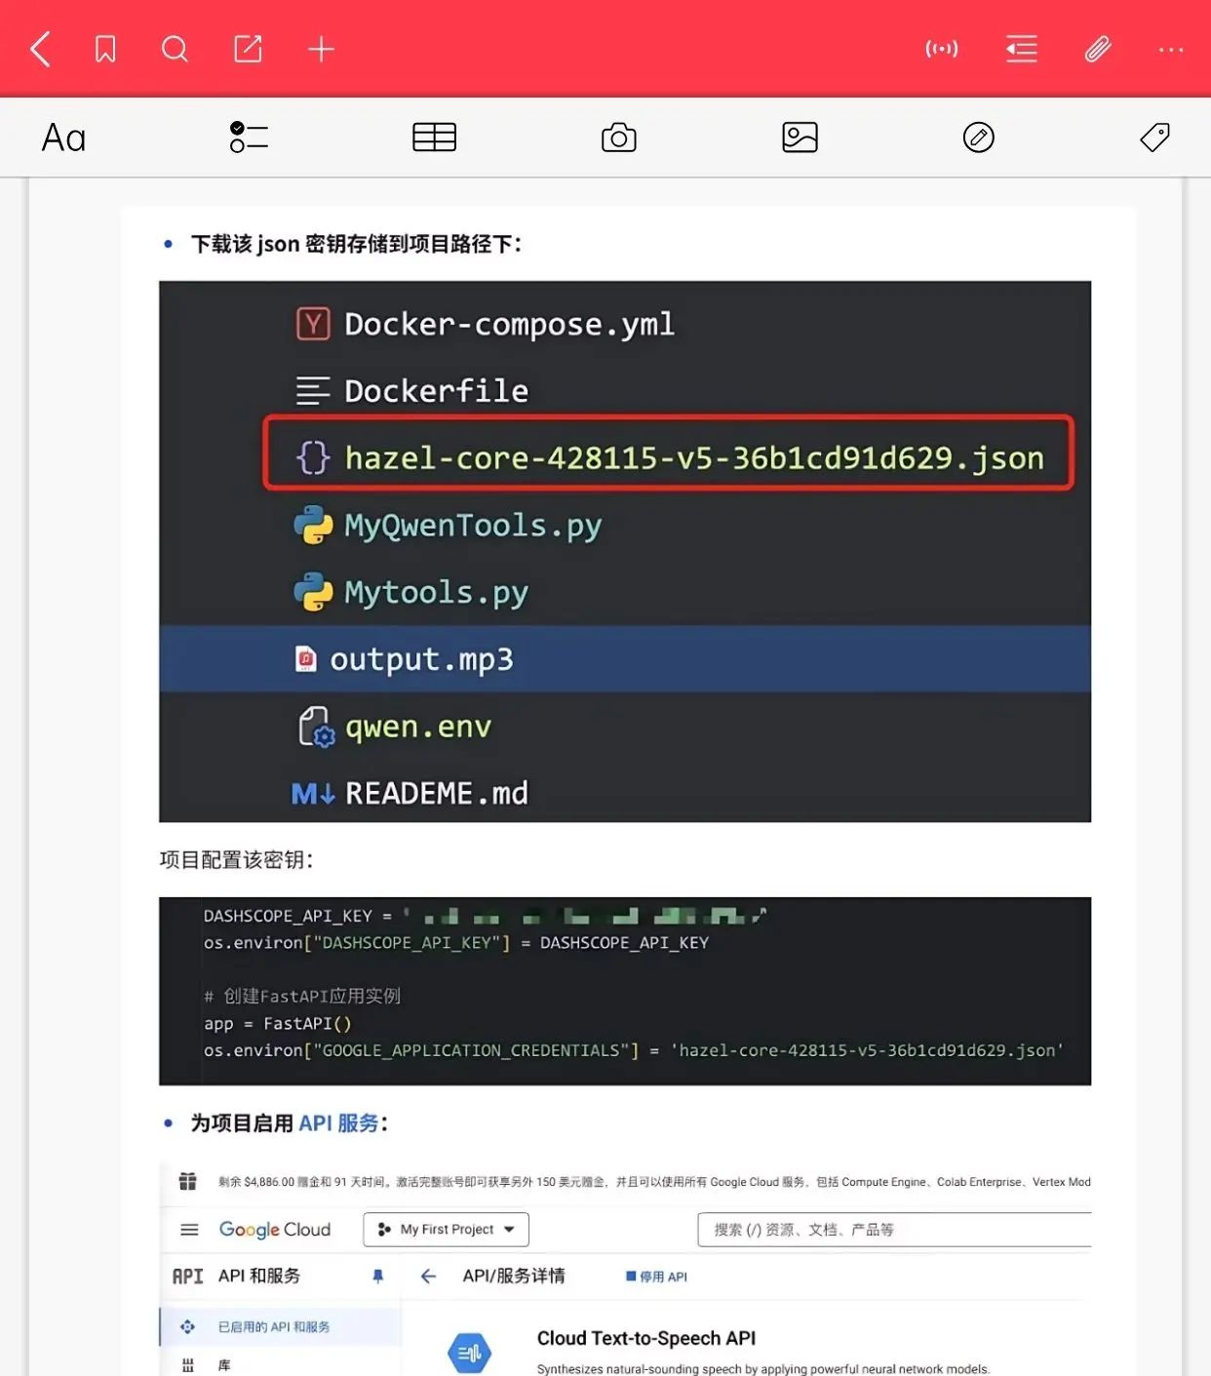The width and height of the screenshot is (1211, 1376).
Task: Insert a checklist using the checkbox list icon
Action: [249, 138]
